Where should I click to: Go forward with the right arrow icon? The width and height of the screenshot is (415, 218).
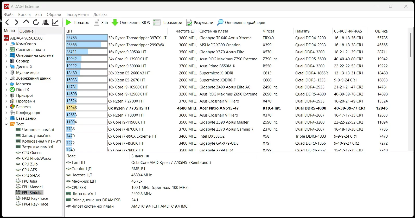[x=16, y=22]
